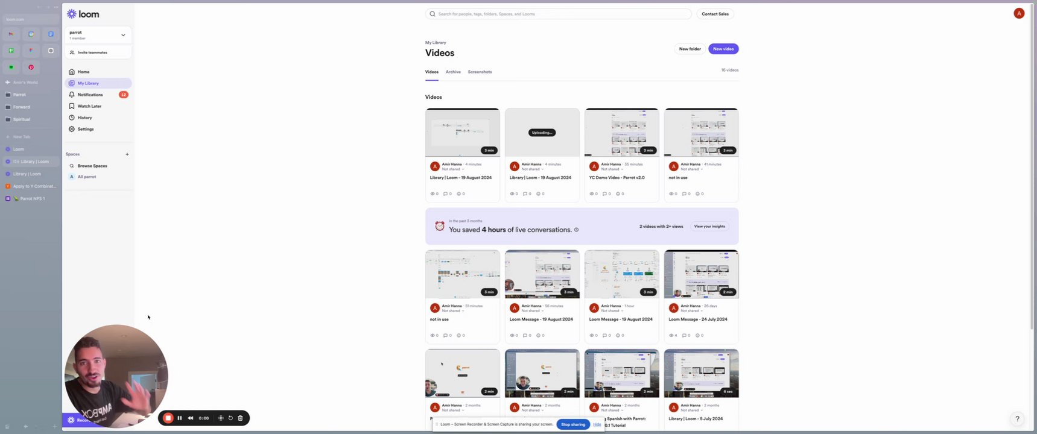The image size is (1037, 434).
Task: Switch to Apply to Y Combinator browser tab
Action: point(31,186)
